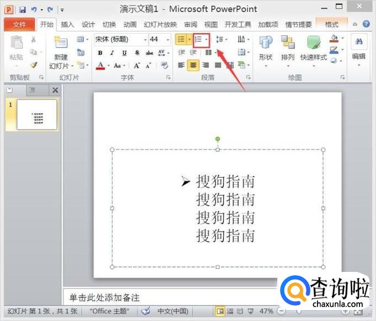Undo the last action
The width and height of the screenshot is (376, 321).
[x=34, y=9]
